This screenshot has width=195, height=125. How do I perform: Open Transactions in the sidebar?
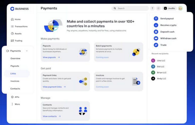(x=19, y=26)
